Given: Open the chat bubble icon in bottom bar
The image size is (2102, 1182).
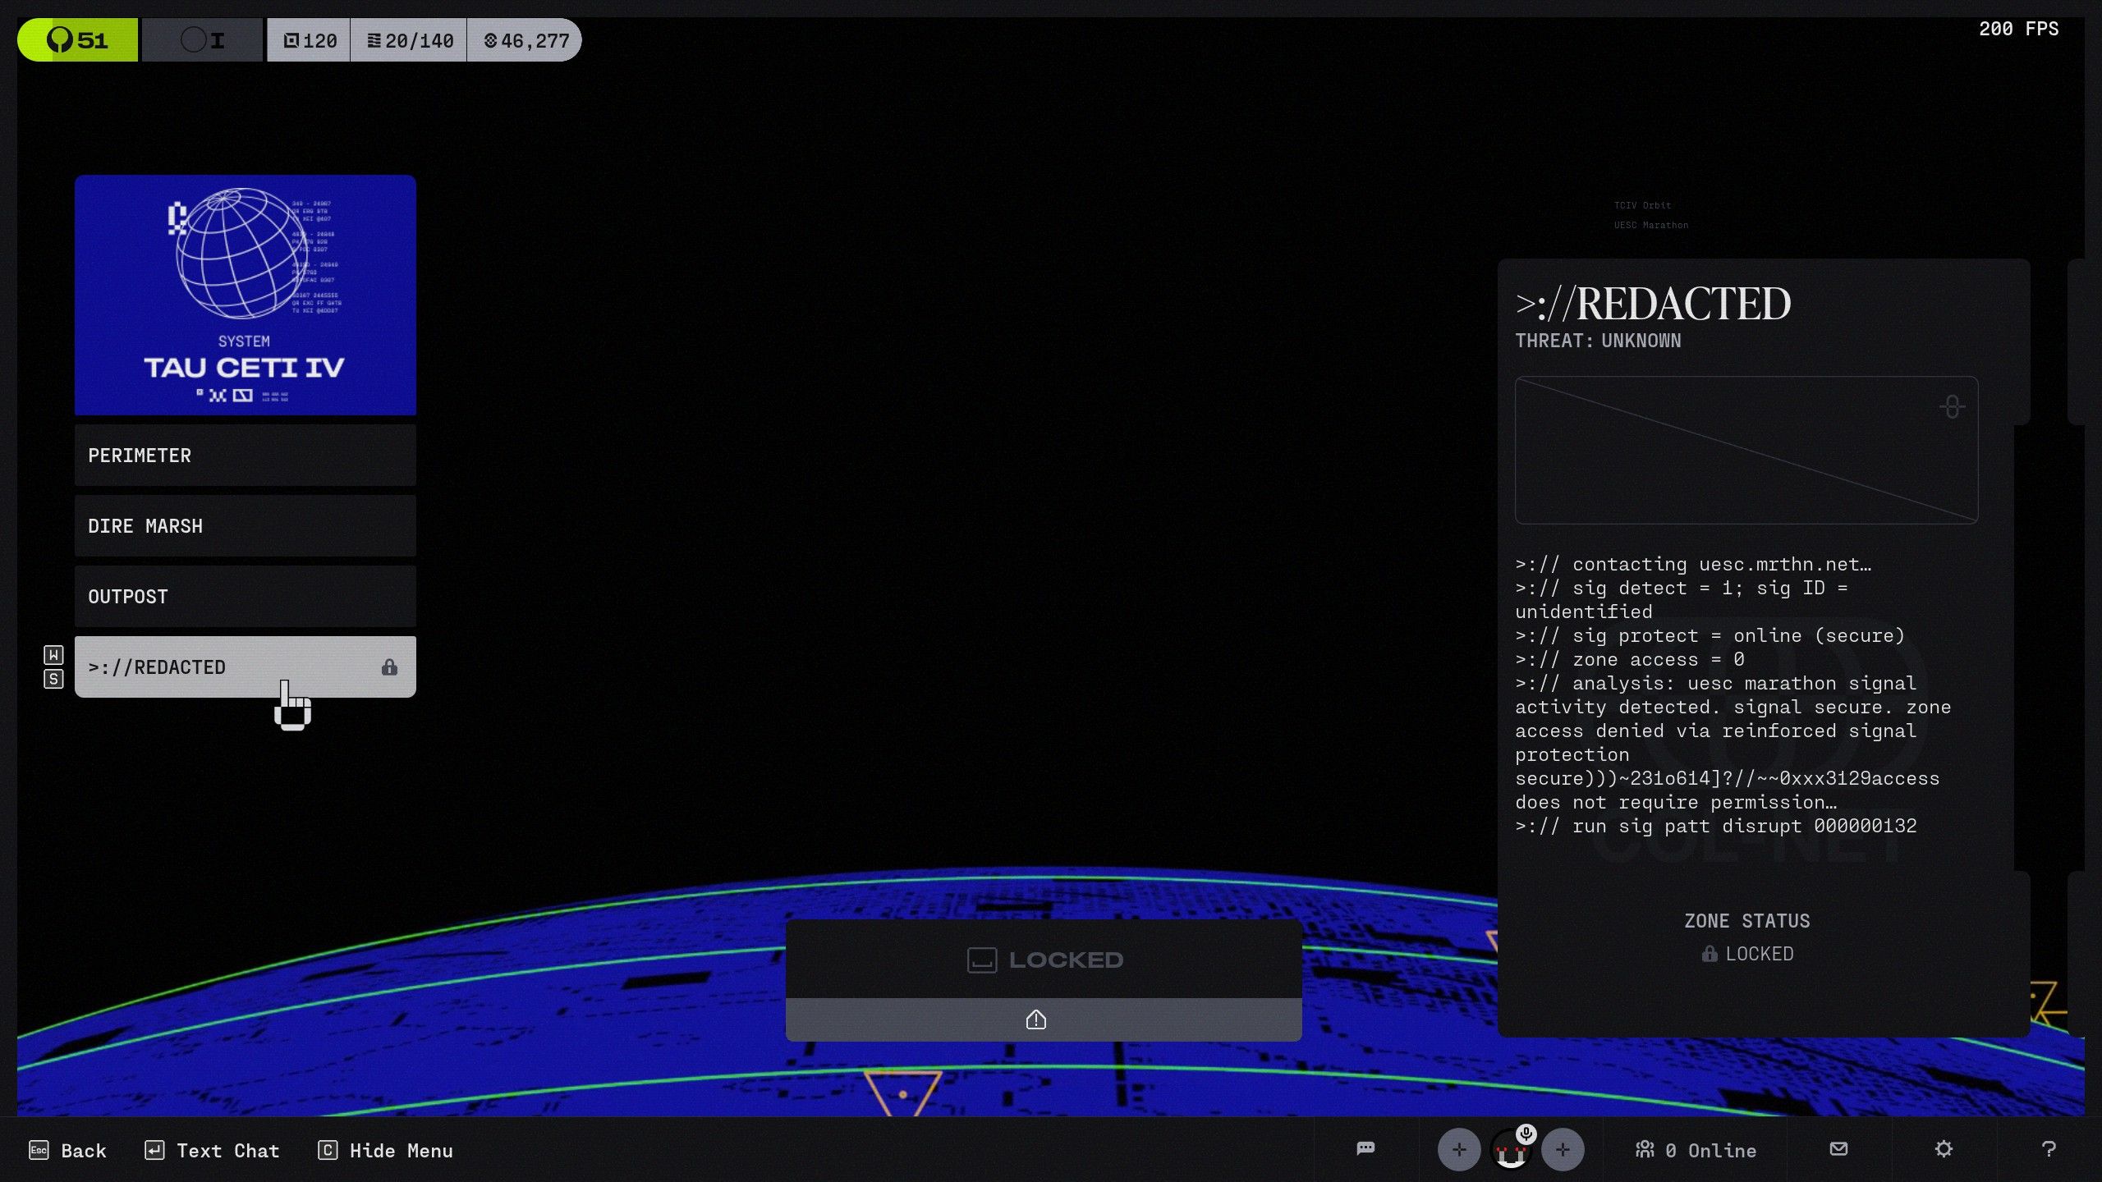Looking at the screenshot, I should click(1365, 1148).
